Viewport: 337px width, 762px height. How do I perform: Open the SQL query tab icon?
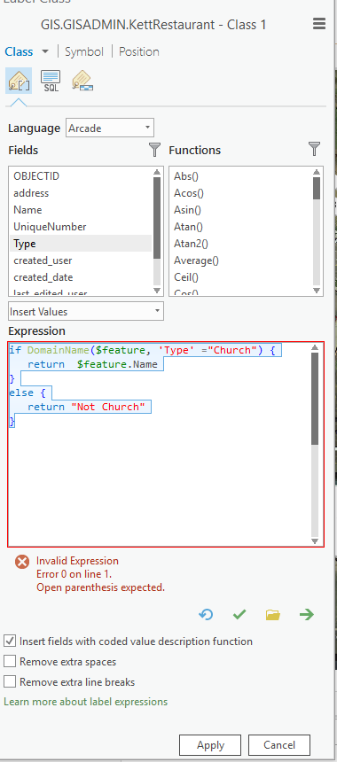point(51,81)
